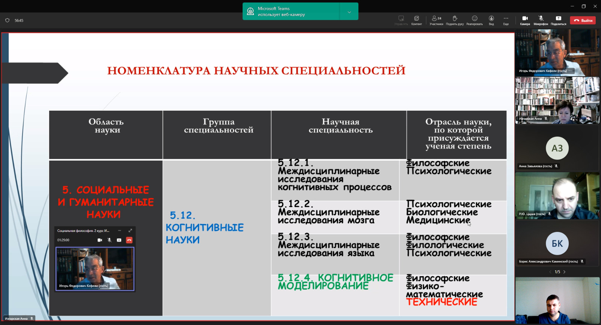Go to previous participant page arrow

(x=550, y=272)
